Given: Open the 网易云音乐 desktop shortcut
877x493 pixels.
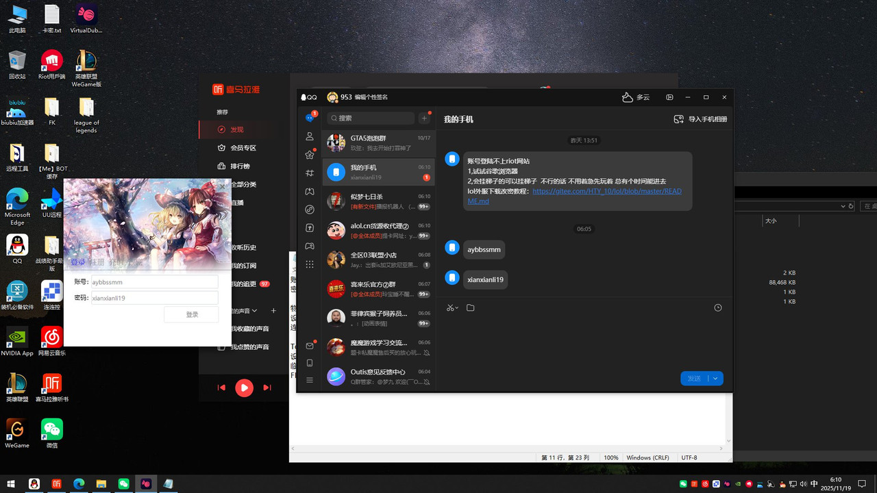Looking at the screenshot, I should click(52, 341).
